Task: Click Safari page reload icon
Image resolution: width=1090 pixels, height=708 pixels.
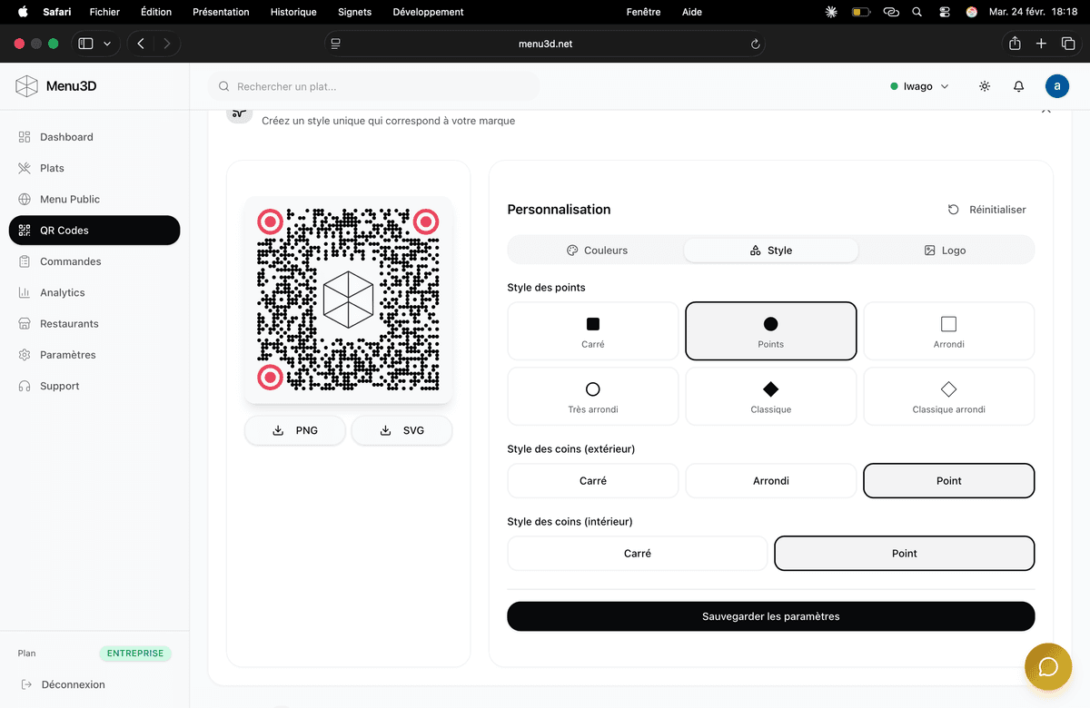Action: pyautogui.click(x=755, y=44)
